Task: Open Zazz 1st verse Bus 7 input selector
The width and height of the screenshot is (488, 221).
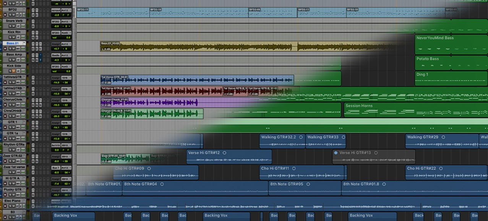Action: (x=56, y=167)
